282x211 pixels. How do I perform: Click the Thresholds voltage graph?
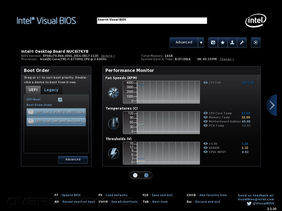coord(161,153)
